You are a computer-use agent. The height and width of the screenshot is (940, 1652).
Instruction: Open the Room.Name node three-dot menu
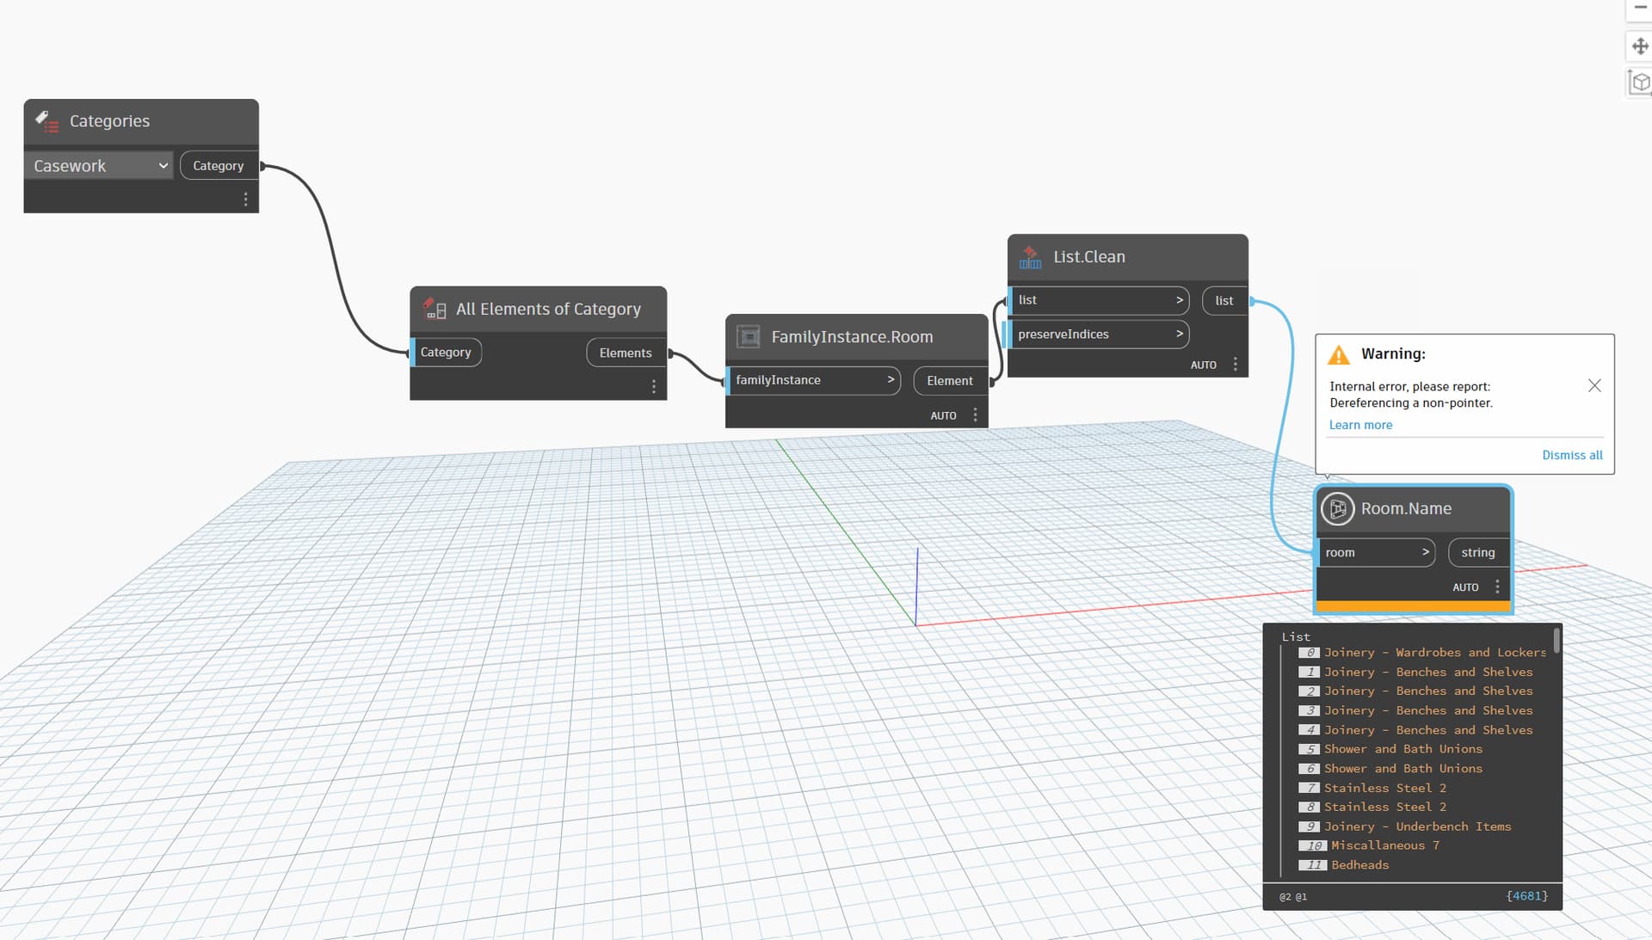point(1497,587)
